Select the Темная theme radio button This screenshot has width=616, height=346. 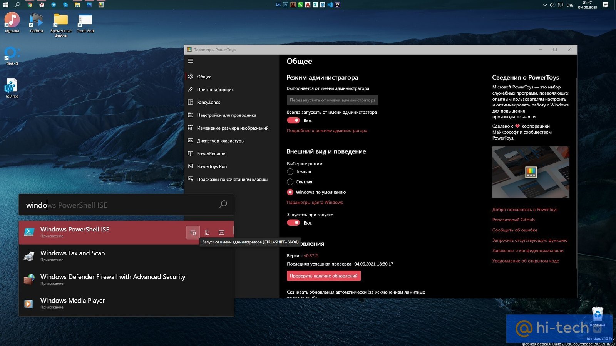[x=290, y=171]
